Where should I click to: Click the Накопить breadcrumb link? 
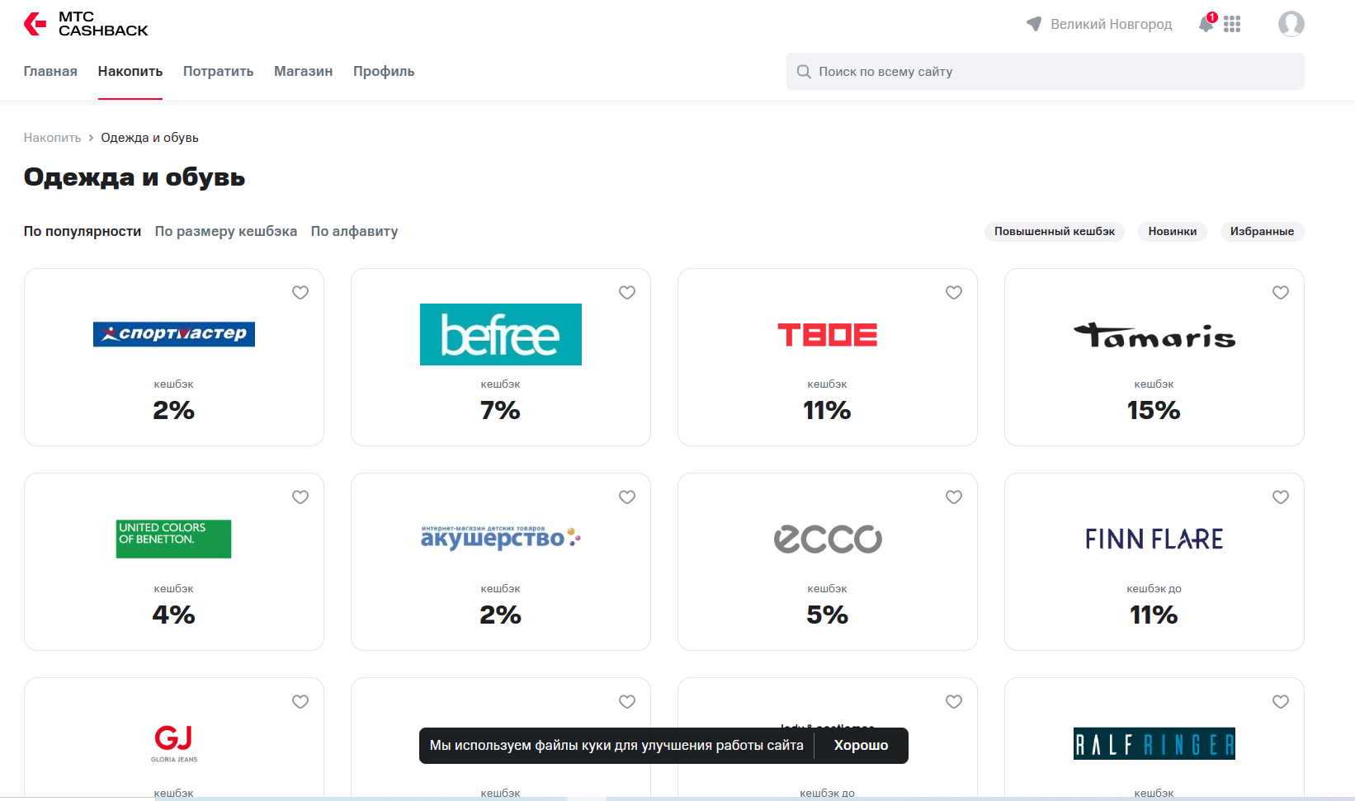52,138
